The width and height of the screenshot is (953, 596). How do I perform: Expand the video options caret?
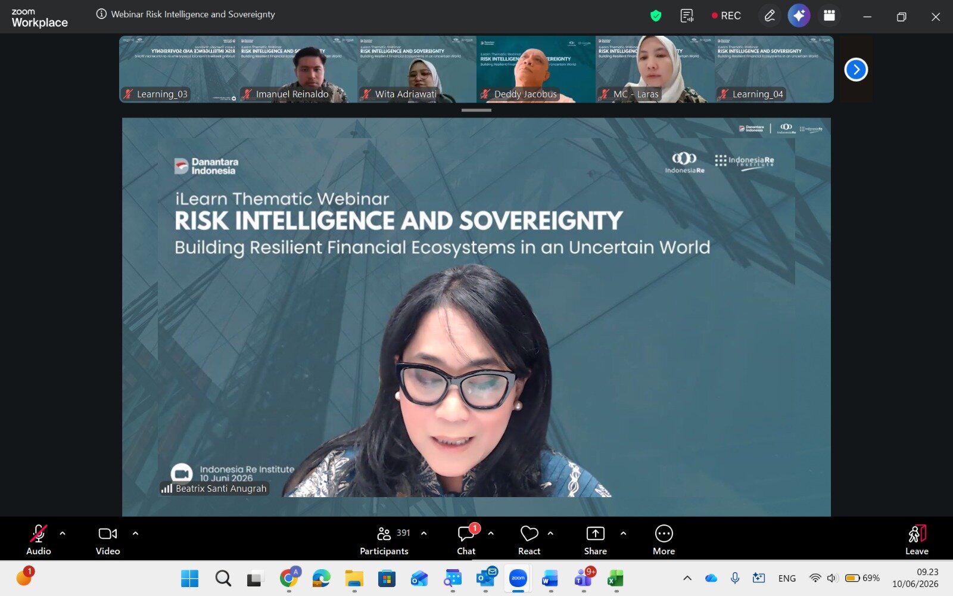coord(135,533)
